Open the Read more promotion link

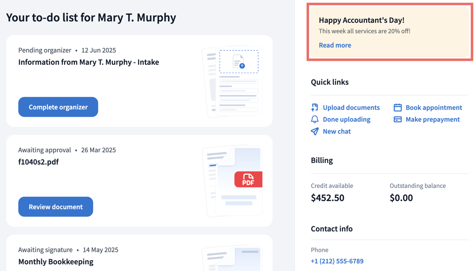pos(335,45)
